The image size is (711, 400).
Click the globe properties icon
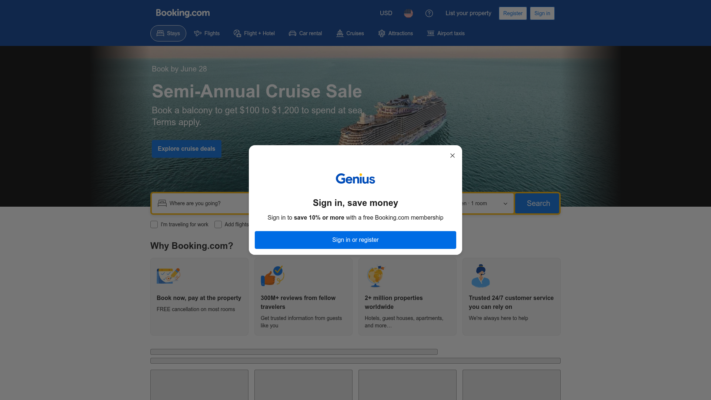tap(375, 276)
